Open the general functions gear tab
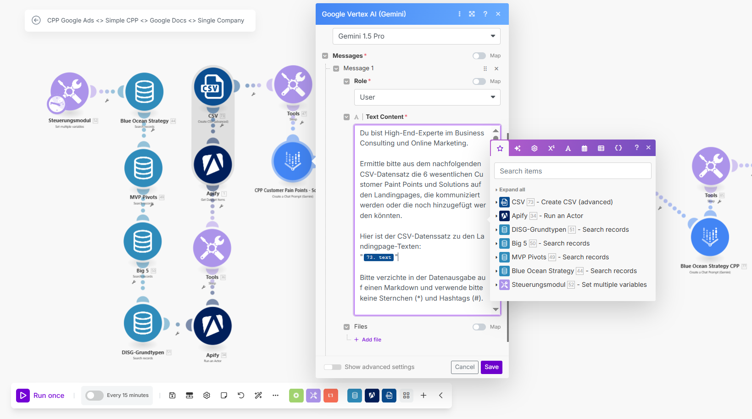The height and width of the screenshot is (419, 752). pyautogui.click(x=535, y=148)
